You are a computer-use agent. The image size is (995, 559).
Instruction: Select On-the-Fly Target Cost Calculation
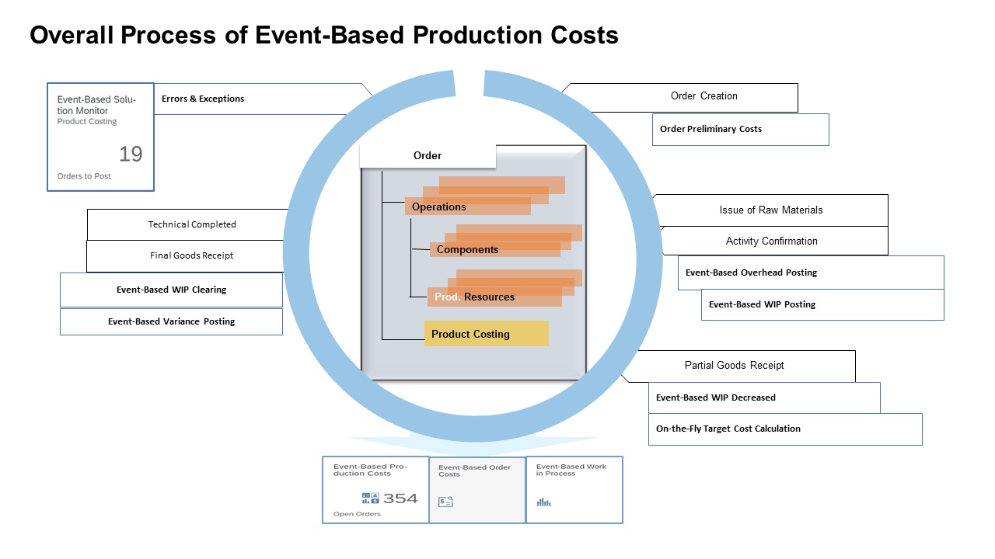tap(728, 429)
